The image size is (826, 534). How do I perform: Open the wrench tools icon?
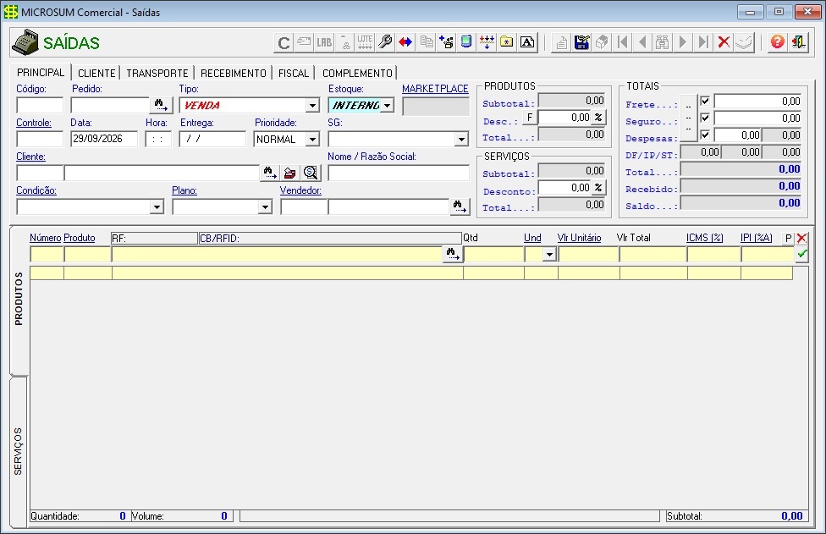tap(385, 42)
